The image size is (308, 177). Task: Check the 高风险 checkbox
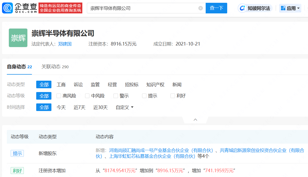click(59, 96)
